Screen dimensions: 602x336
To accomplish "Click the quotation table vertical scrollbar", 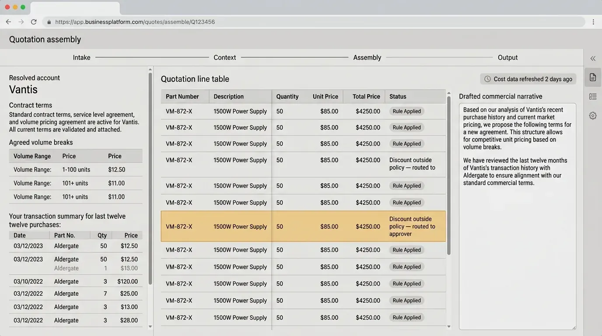I will click(x=449, y=175).
